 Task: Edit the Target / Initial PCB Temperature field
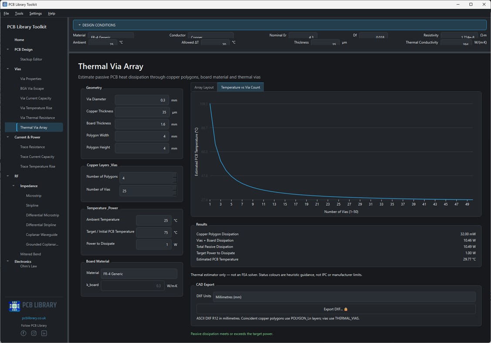[x=154, y=232]
